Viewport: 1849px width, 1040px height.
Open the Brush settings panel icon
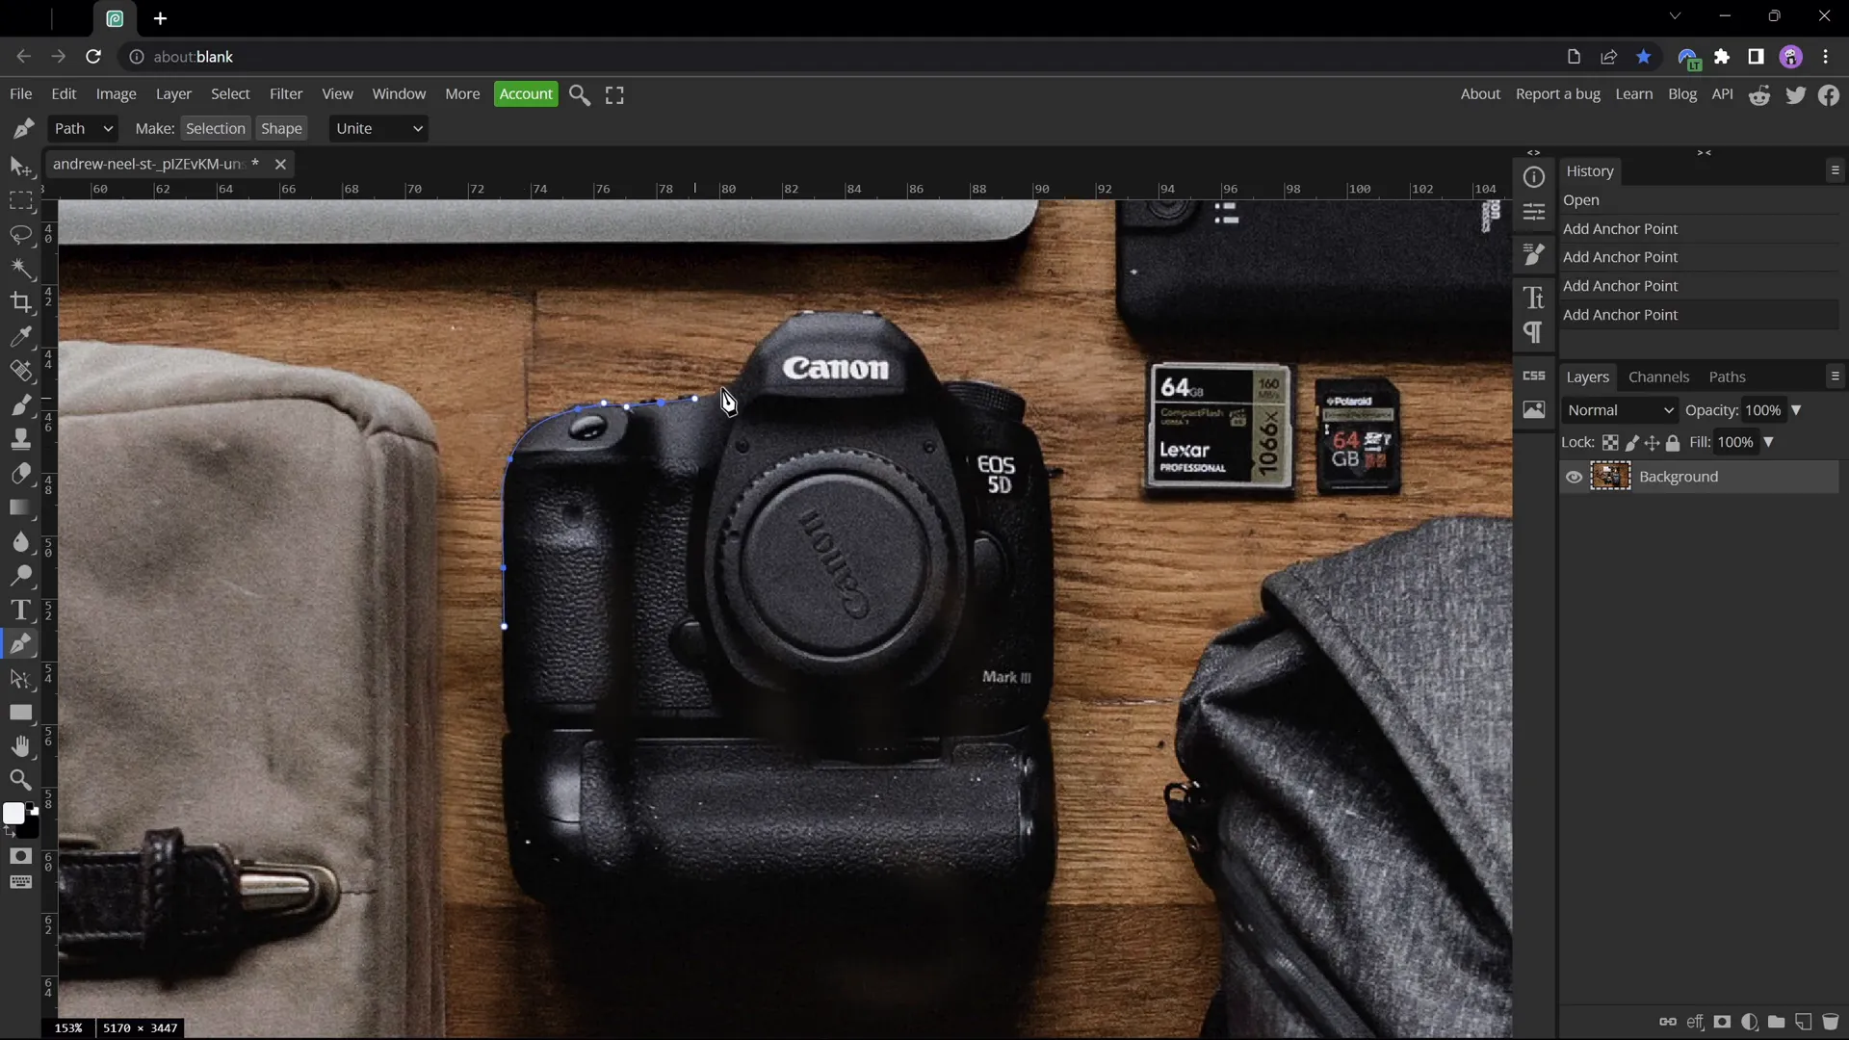(1534, 254)
